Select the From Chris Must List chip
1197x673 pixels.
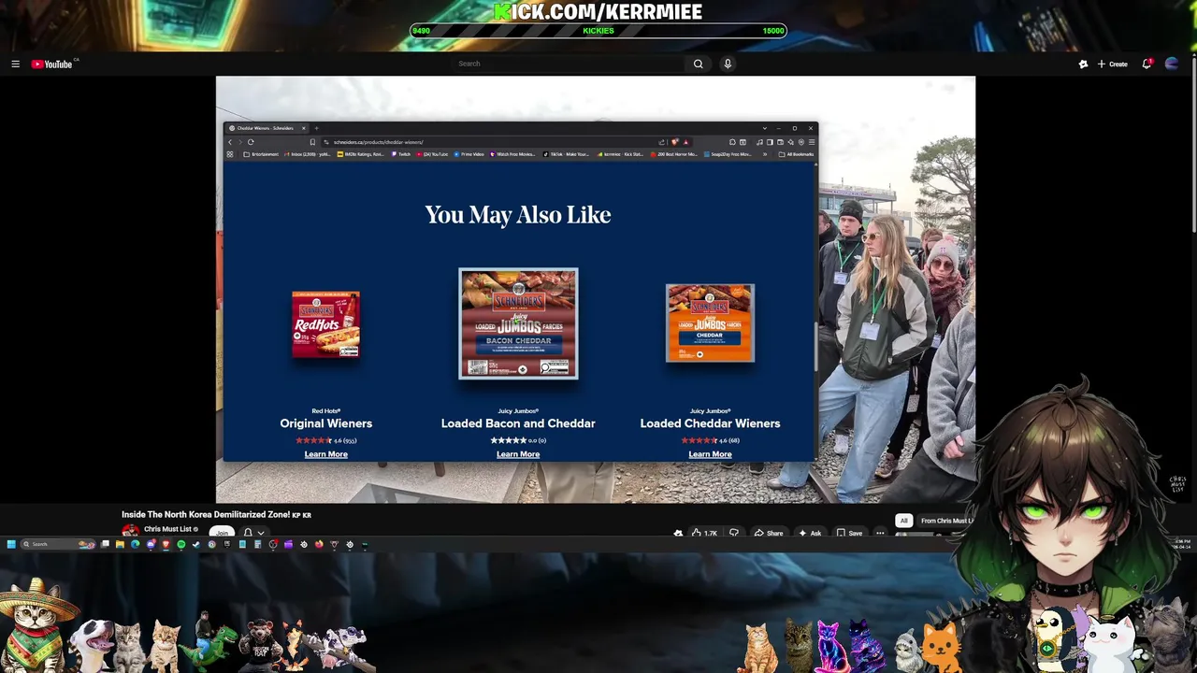tap(946, 521)
